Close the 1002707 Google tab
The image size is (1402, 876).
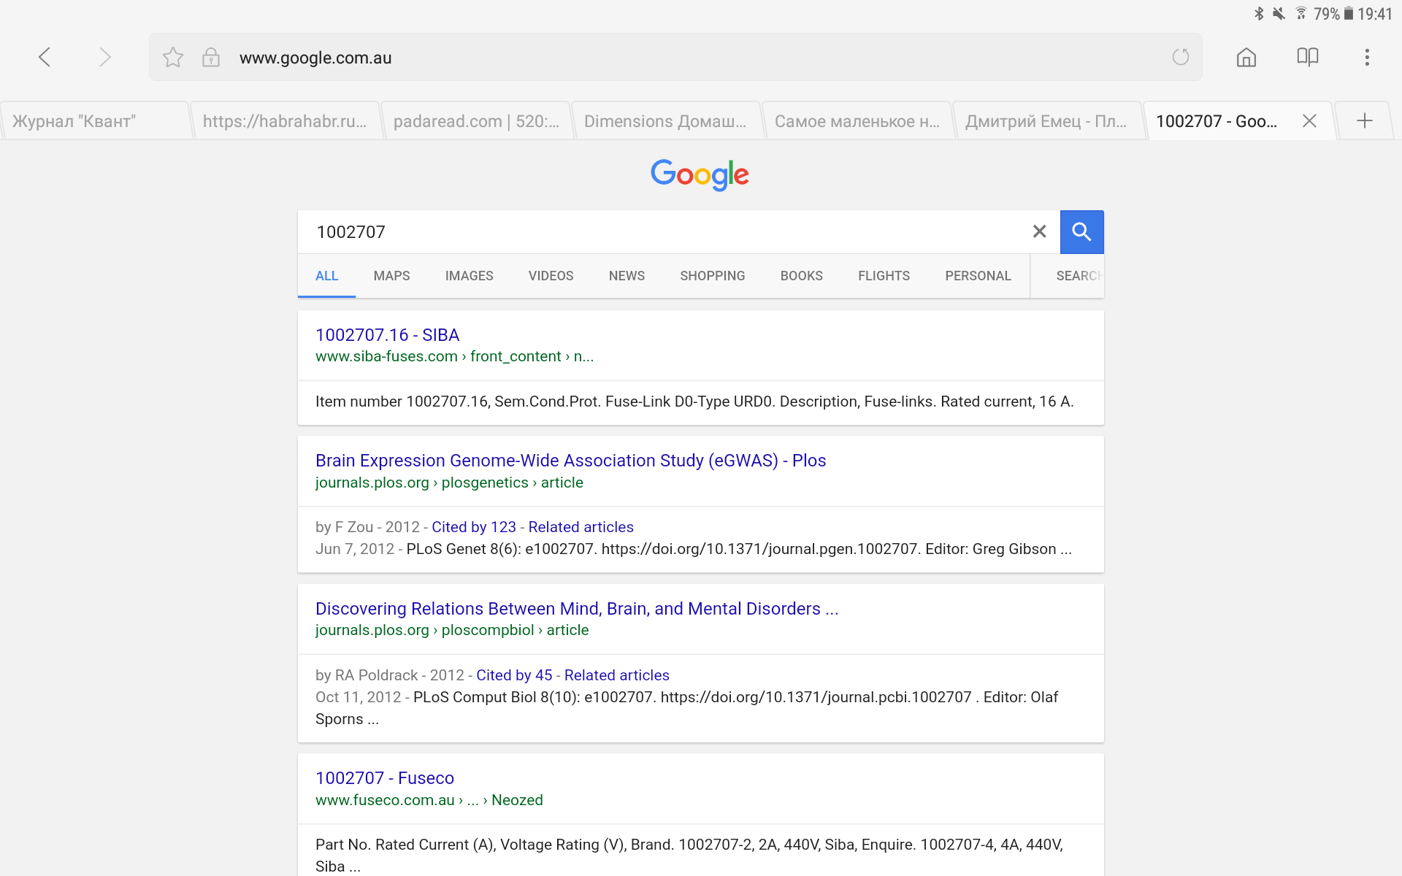(x=1309, y=121)
